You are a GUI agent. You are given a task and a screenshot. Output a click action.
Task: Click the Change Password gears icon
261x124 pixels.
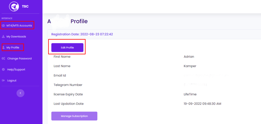pyautogui.click(x=3, y=58)
